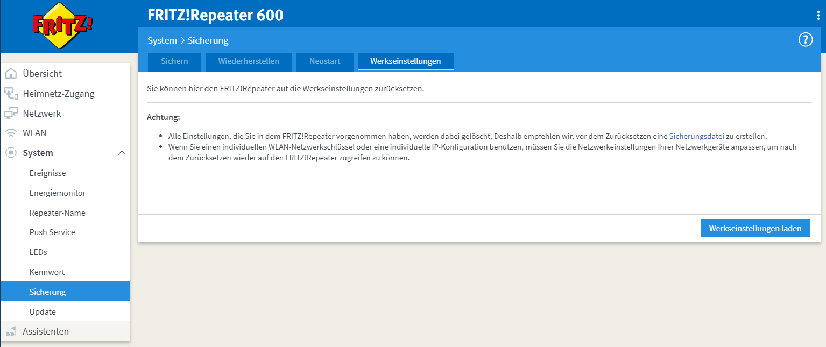Select the System menu entry

pyautogui.click(x=65, y=153)
